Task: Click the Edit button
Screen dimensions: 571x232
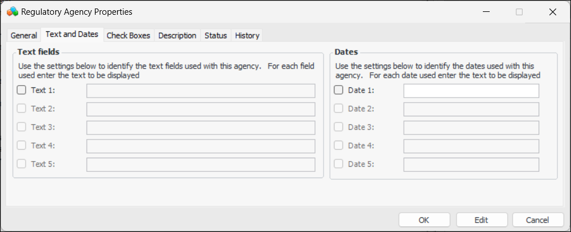Action: click(481, 220)
